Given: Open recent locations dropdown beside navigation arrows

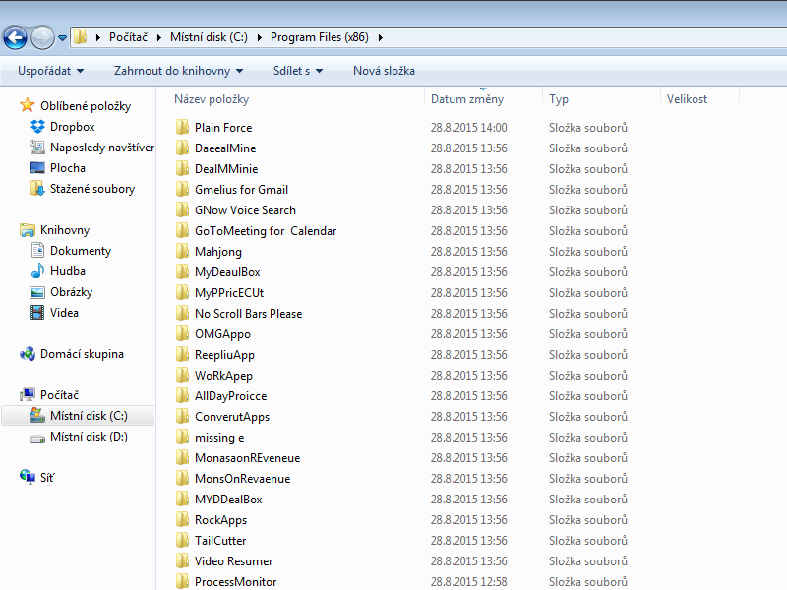Looking at the screenshot, I should click(x=63, y=38).
